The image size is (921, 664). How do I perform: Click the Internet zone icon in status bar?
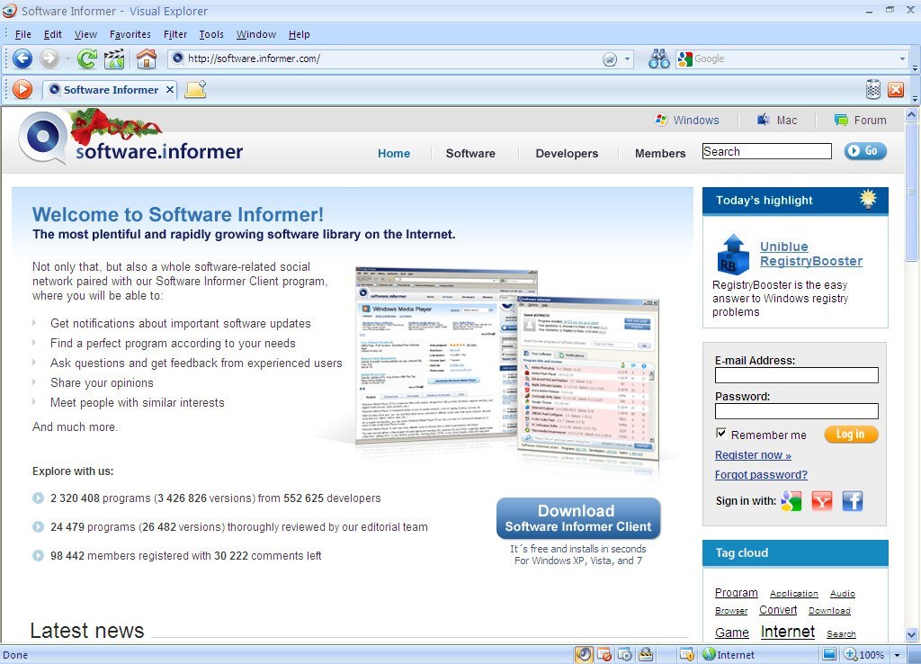710,654
